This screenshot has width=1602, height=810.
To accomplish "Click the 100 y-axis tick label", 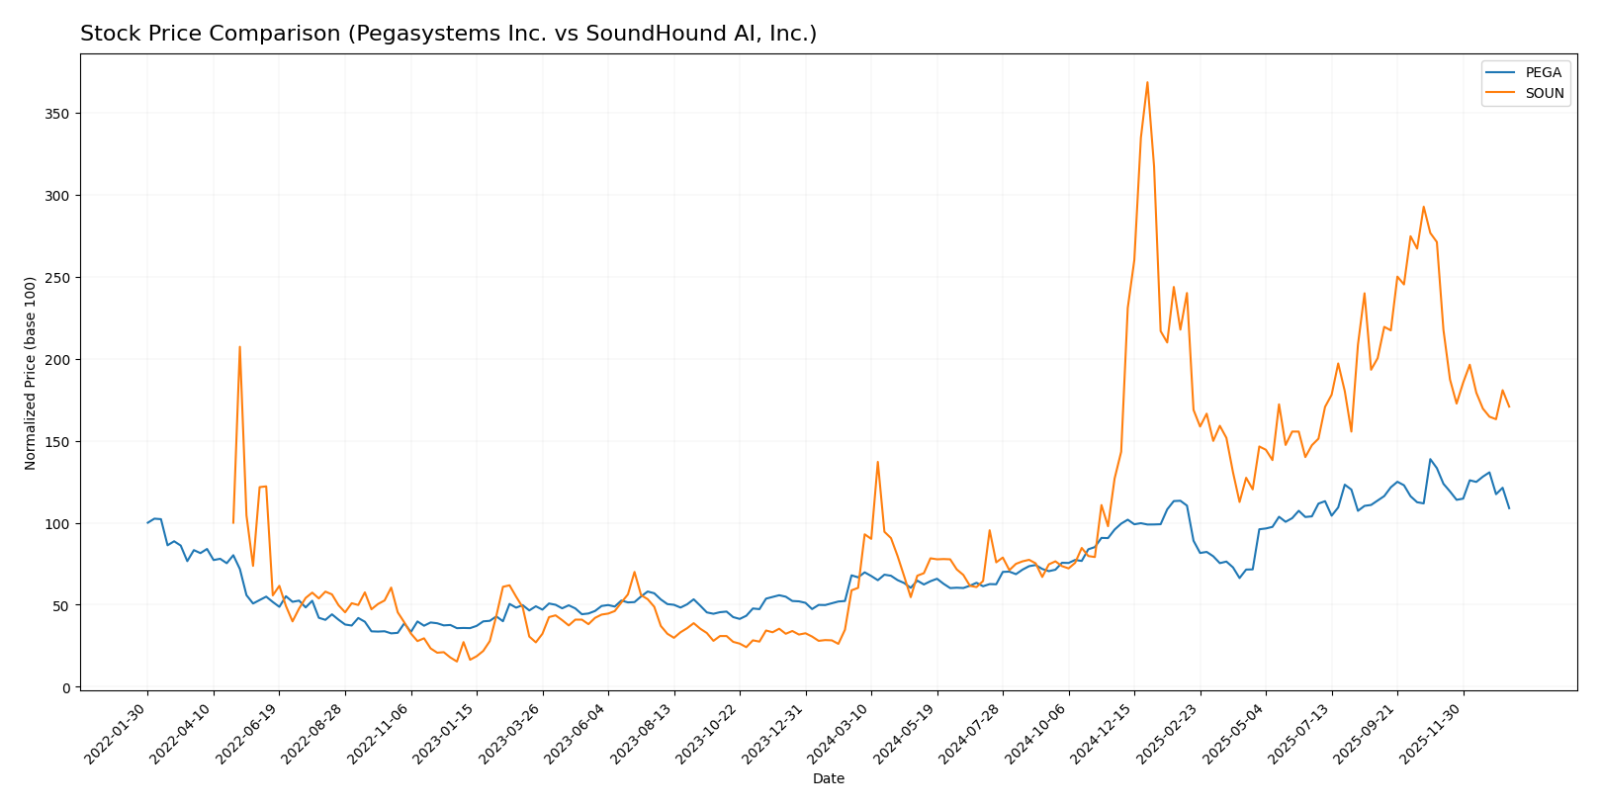I will click(x=57, y=523).
